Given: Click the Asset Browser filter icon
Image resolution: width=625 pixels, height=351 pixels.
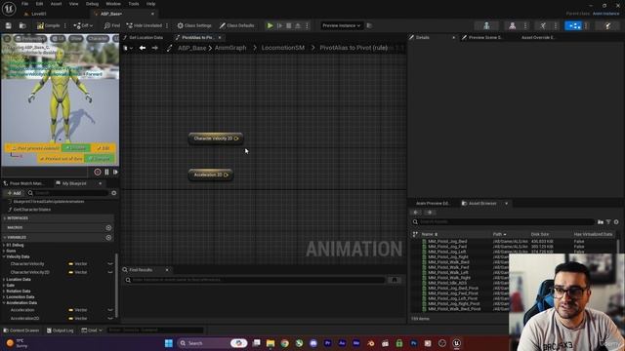Looking at the screenshot, I should tap(608, 221).
